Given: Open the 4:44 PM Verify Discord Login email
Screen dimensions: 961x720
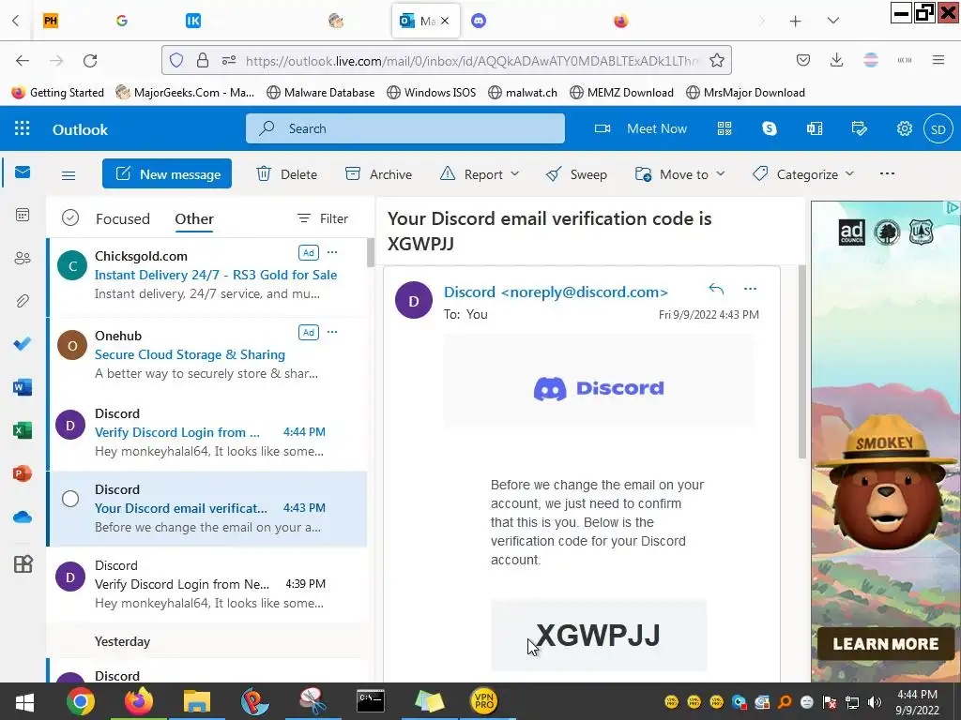Looking at the screenshot, I should click(207, 432).
